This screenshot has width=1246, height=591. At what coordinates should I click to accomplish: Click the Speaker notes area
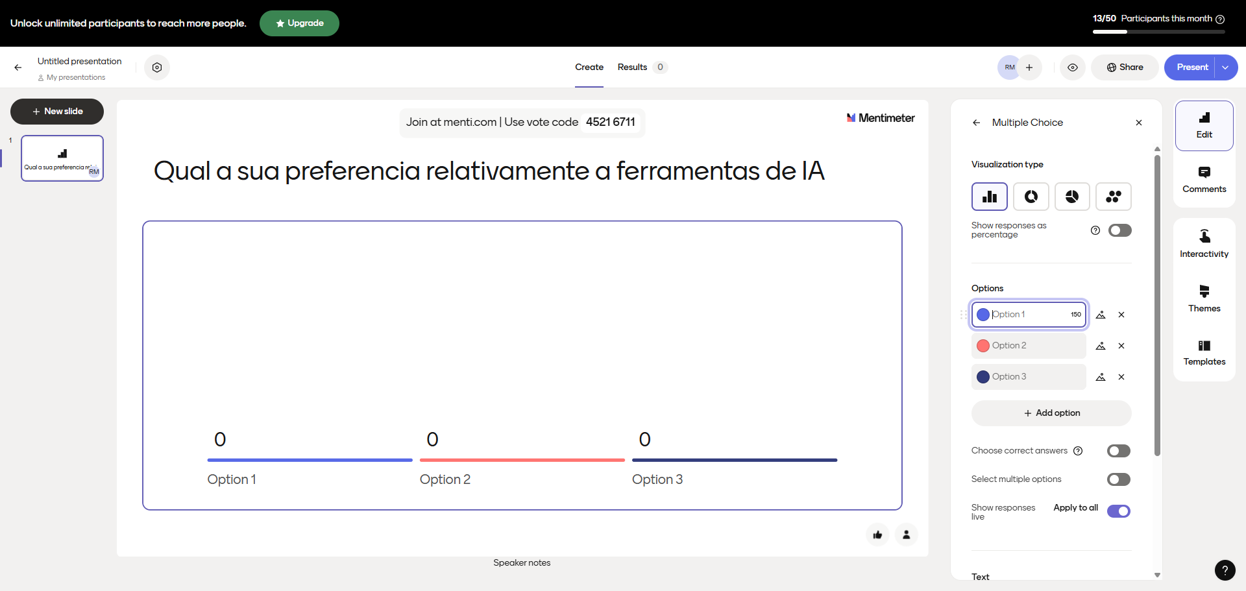(522, 563)
